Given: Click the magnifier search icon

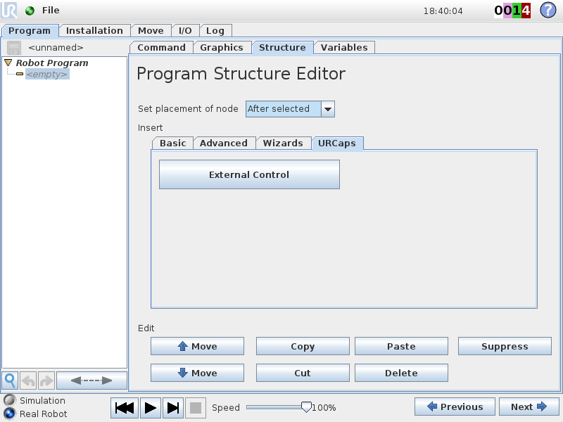Looking at the screenshot, I should pos(11,381).
